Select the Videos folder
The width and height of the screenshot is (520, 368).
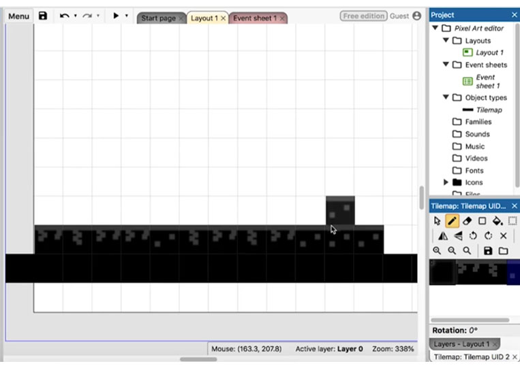pyautogui.click(x=476, y=158)
